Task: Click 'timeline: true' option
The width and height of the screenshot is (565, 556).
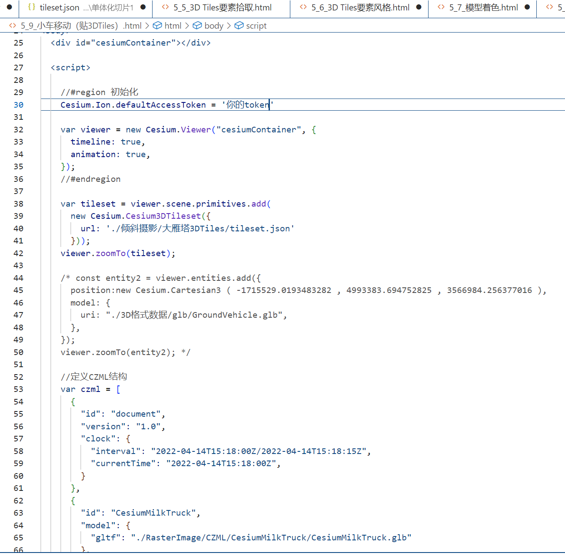Action: (x=106, y=142)
